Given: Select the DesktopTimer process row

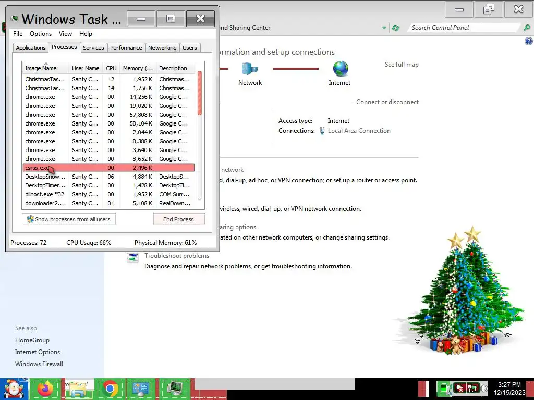Looking at the screenshot, I should [108, 185].
